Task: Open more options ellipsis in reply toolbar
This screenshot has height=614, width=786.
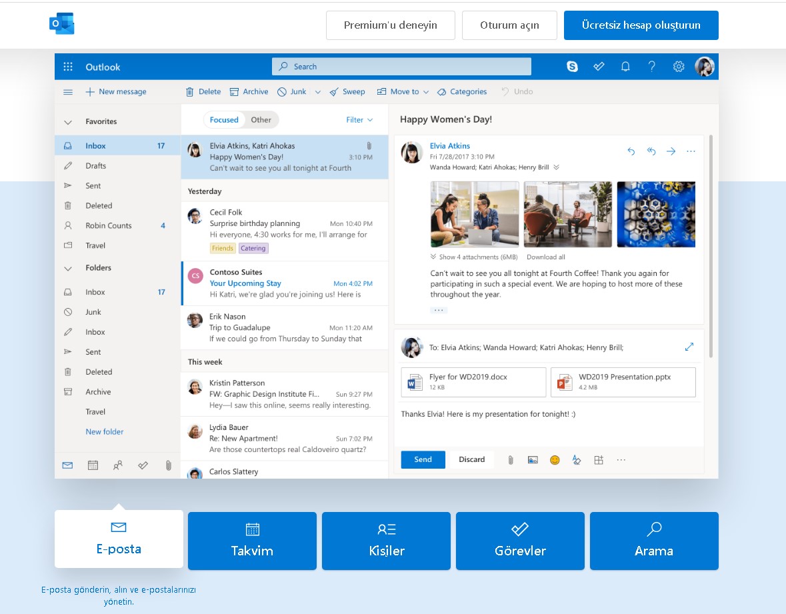Action: pyautogui.click(x=621, y=459)
